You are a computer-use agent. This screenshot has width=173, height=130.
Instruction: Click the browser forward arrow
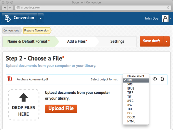[x=10, y=8]
